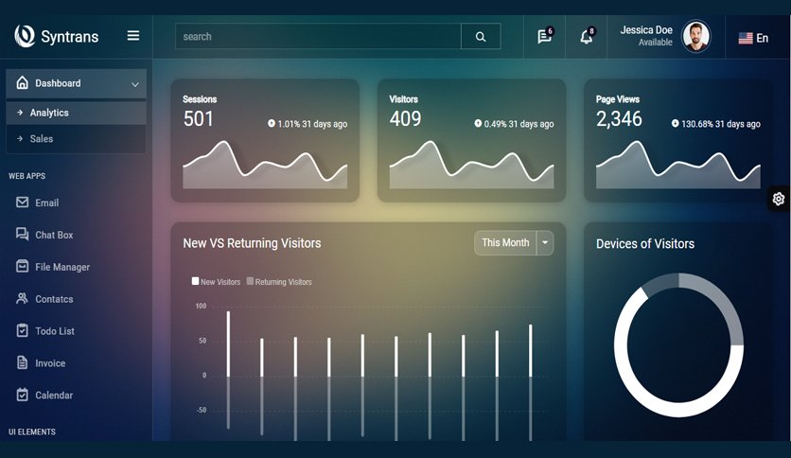Click the arrow icon beside Analytics

pyautogui.click(x=20, y=113)
